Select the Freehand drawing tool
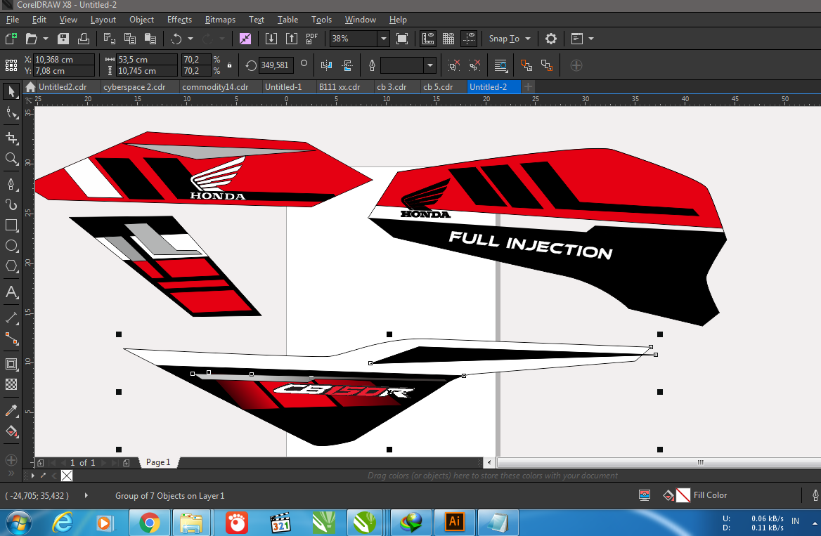The image size is (821, 536). pyautogui.click(x=11, y=184)
